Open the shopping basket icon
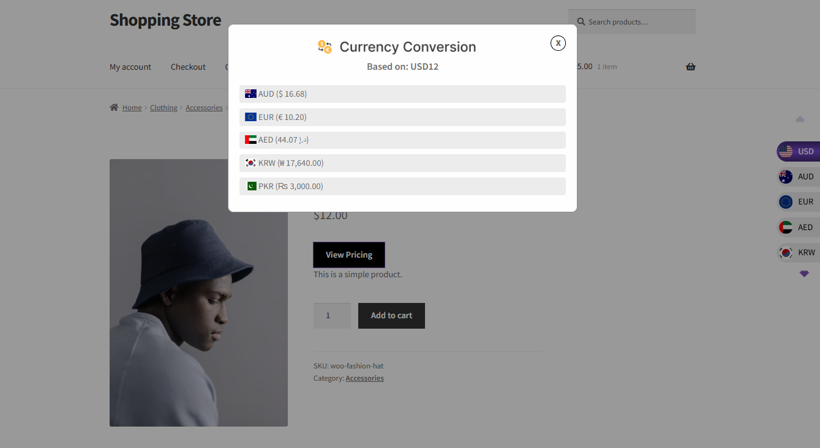This screenshot has height=448, width=820. (691, 67)
